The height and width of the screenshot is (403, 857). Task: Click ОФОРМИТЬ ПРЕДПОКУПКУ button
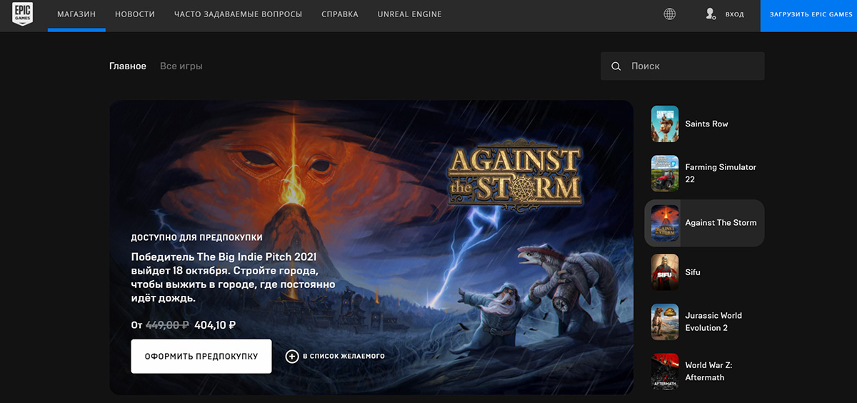(x=201, y=356)
